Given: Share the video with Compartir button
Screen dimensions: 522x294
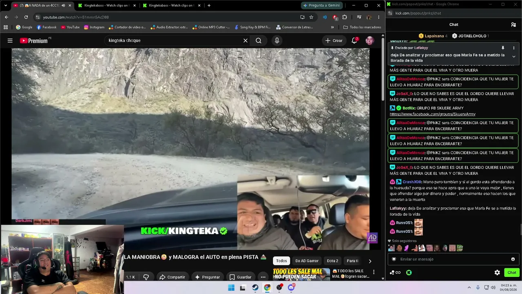Looking at the screenshot, I should pos(172,277).
